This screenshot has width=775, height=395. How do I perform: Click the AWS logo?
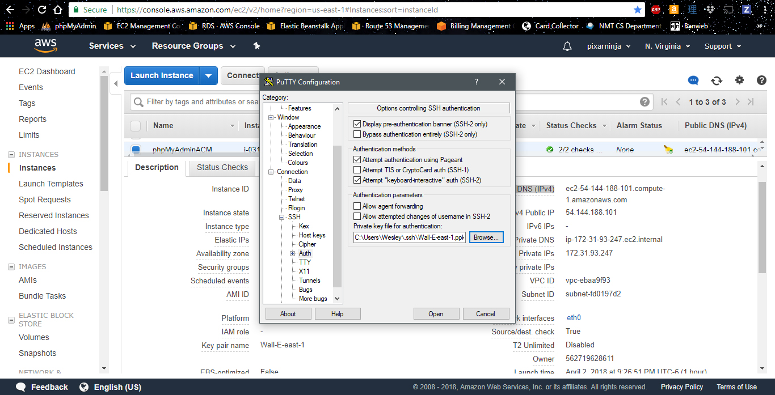pos(45,45)
